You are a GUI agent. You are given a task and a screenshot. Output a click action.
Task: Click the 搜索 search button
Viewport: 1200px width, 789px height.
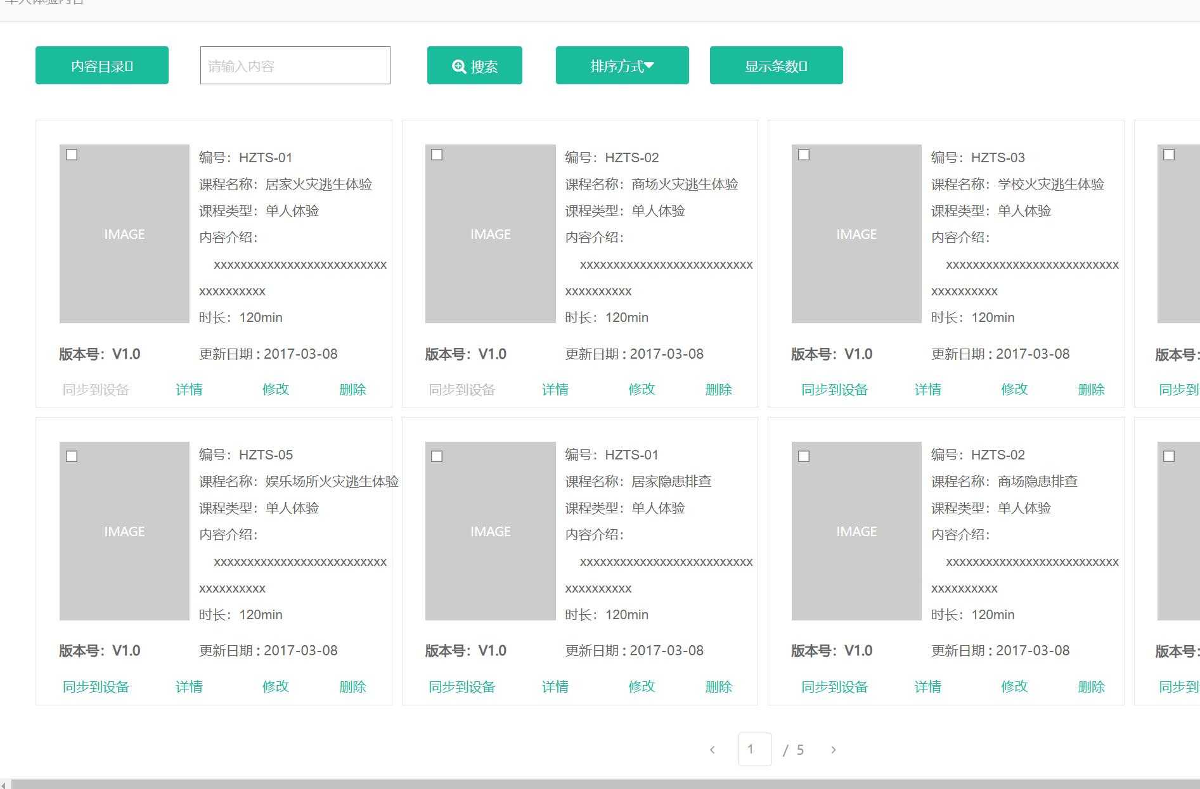475,65
